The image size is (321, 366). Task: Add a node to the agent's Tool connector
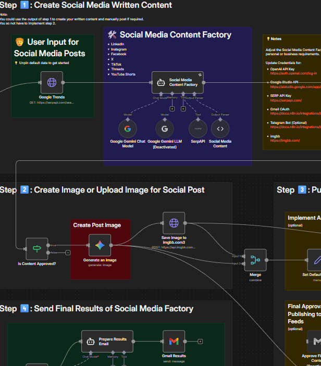183,109
